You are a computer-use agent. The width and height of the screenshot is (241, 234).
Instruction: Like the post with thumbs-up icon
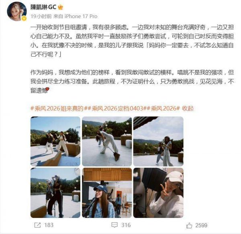coord(189,226)
